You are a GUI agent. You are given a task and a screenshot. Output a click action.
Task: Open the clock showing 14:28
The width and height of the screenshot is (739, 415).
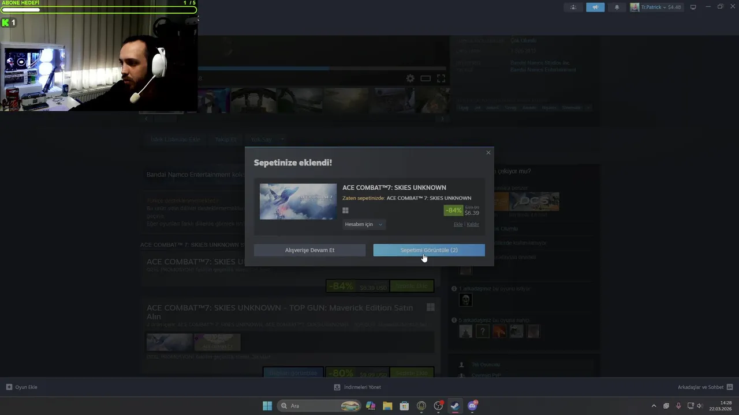click(721, 406)
